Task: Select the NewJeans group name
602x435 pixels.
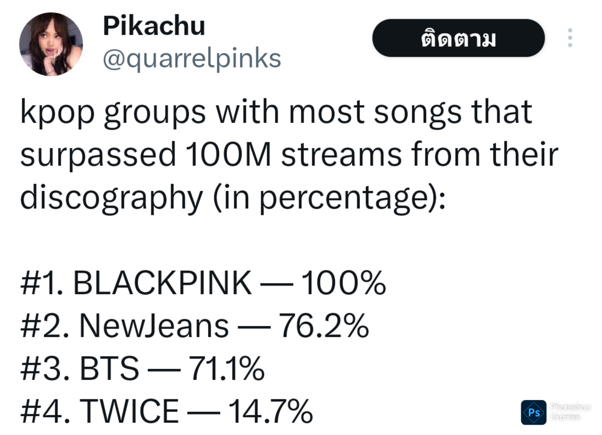Action: pyautogui.click(x=154, y=326)
